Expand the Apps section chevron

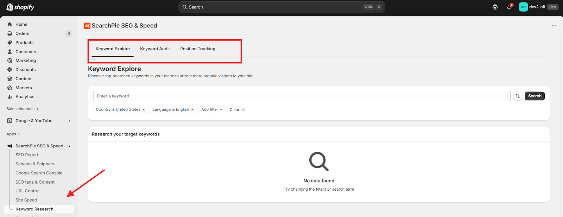pyautogui.click(x=19, y=134)
